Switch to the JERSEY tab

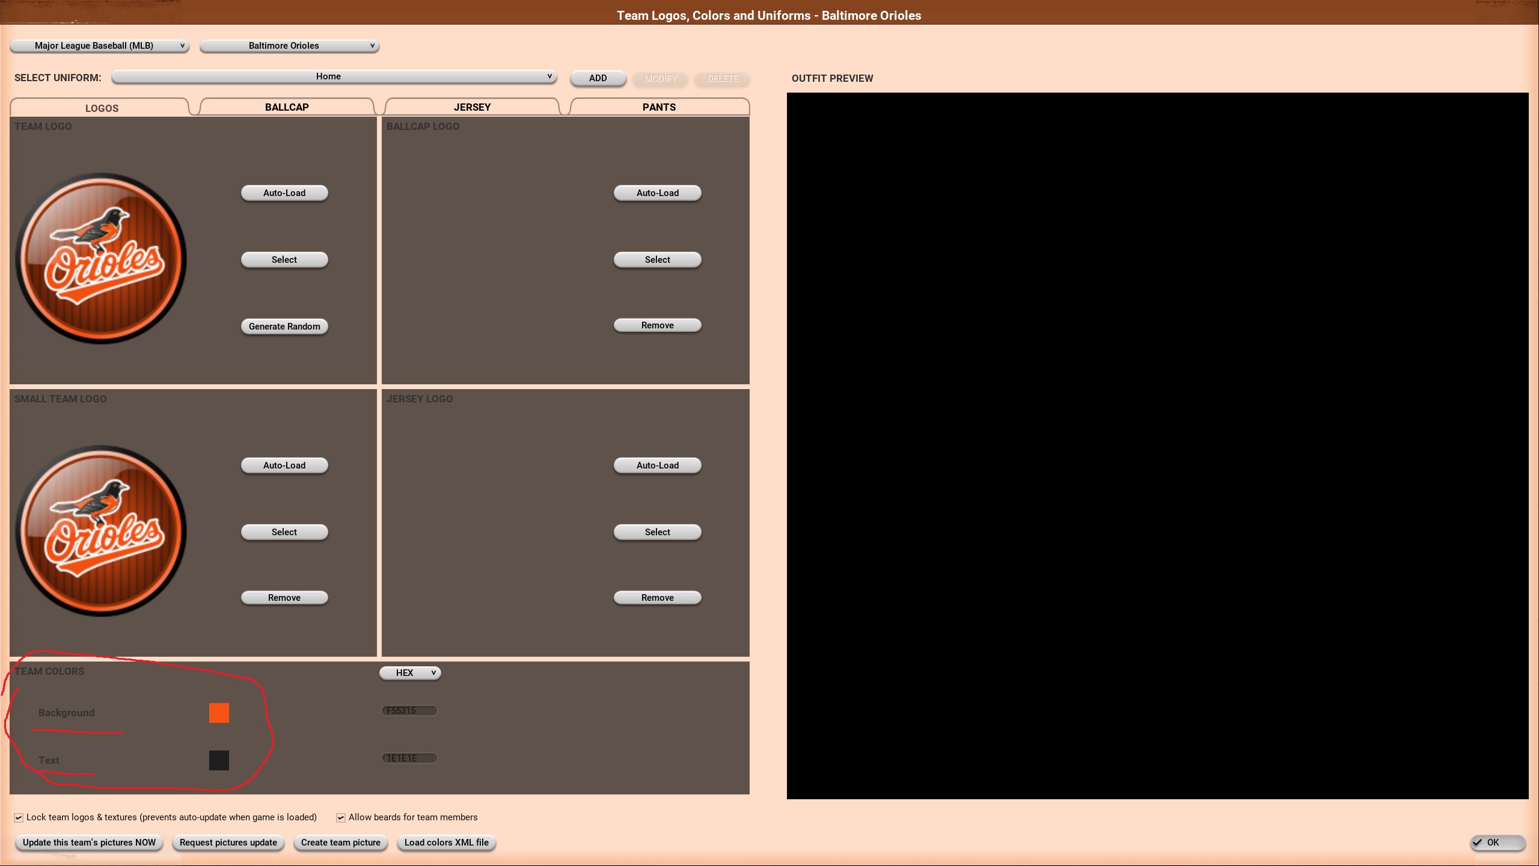click(472, 107)
